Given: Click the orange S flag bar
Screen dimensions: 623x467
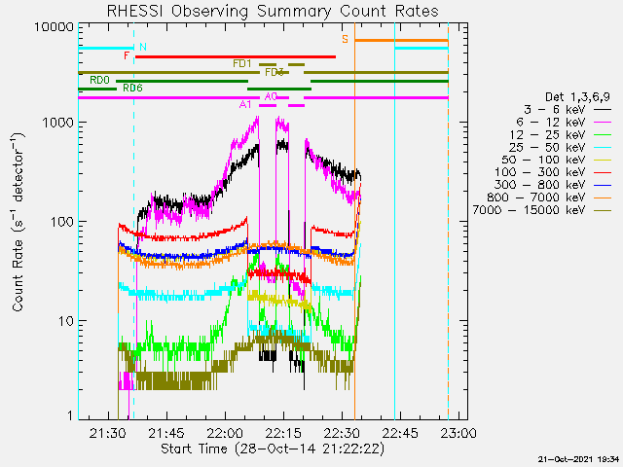Looking at the screenshot, I should (402, 41).
